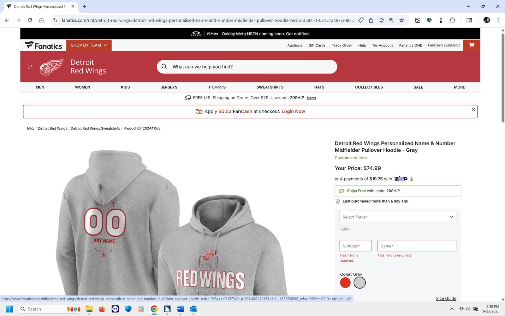Open Fanatics ONE link

[410, 46]
